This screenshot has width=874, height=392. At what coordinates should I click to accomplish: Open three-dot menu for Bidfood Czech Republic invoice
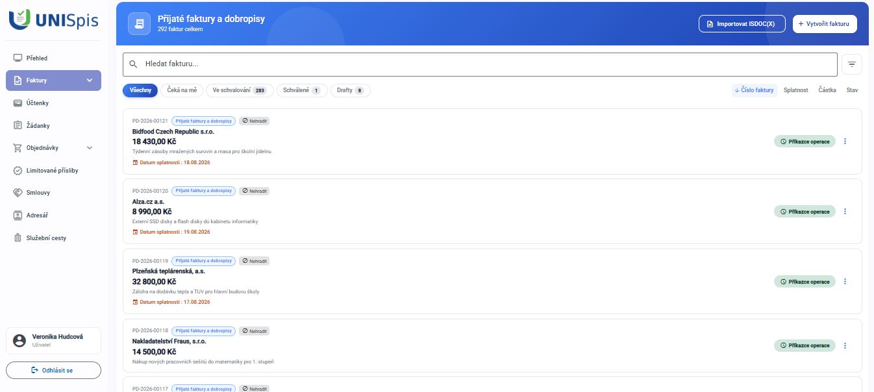[845, 141]
